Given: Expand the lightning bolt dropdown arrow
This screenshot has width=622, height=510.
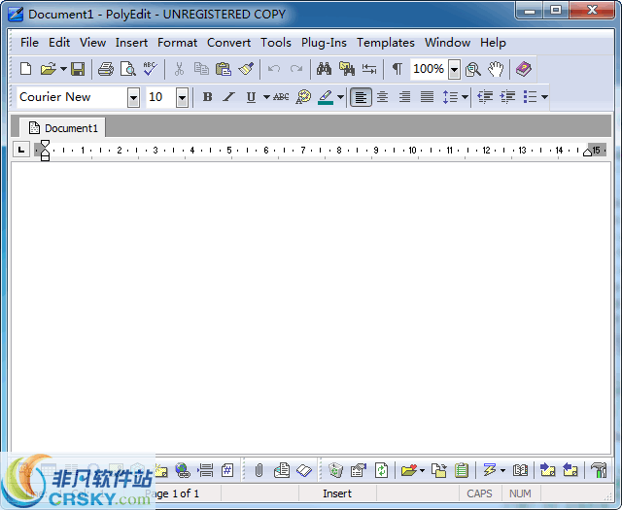Looking at the screenshot, I should tap(503, 471).
